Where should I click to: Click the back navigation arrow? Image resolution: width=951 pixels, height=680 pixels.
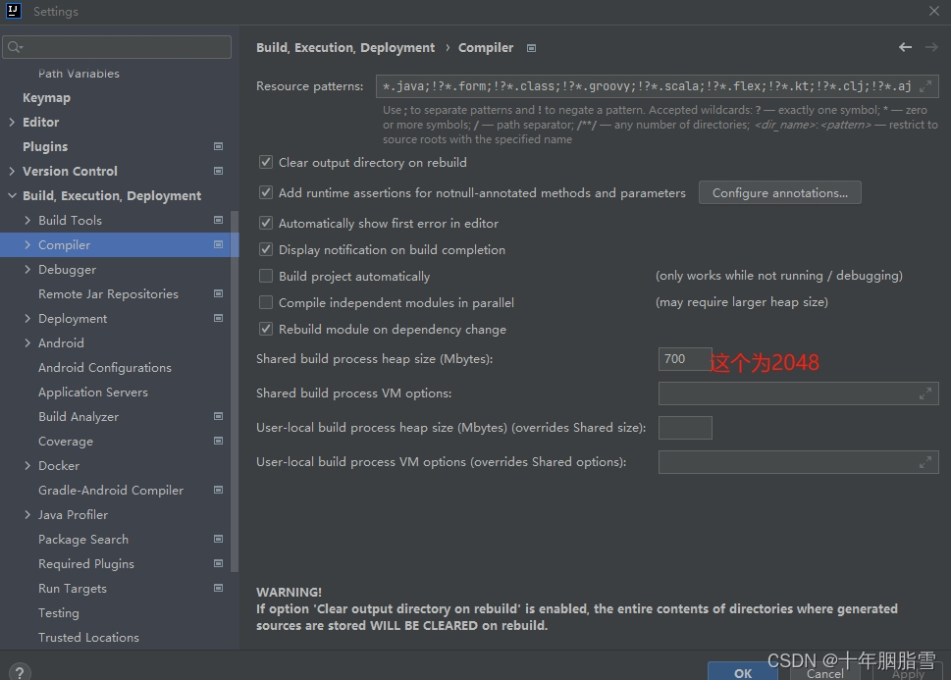[904, 46]
